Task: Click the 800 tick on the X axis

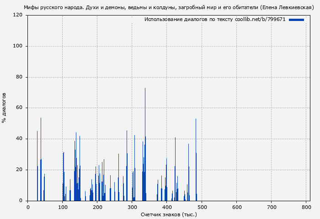Action: coord(306,207)
